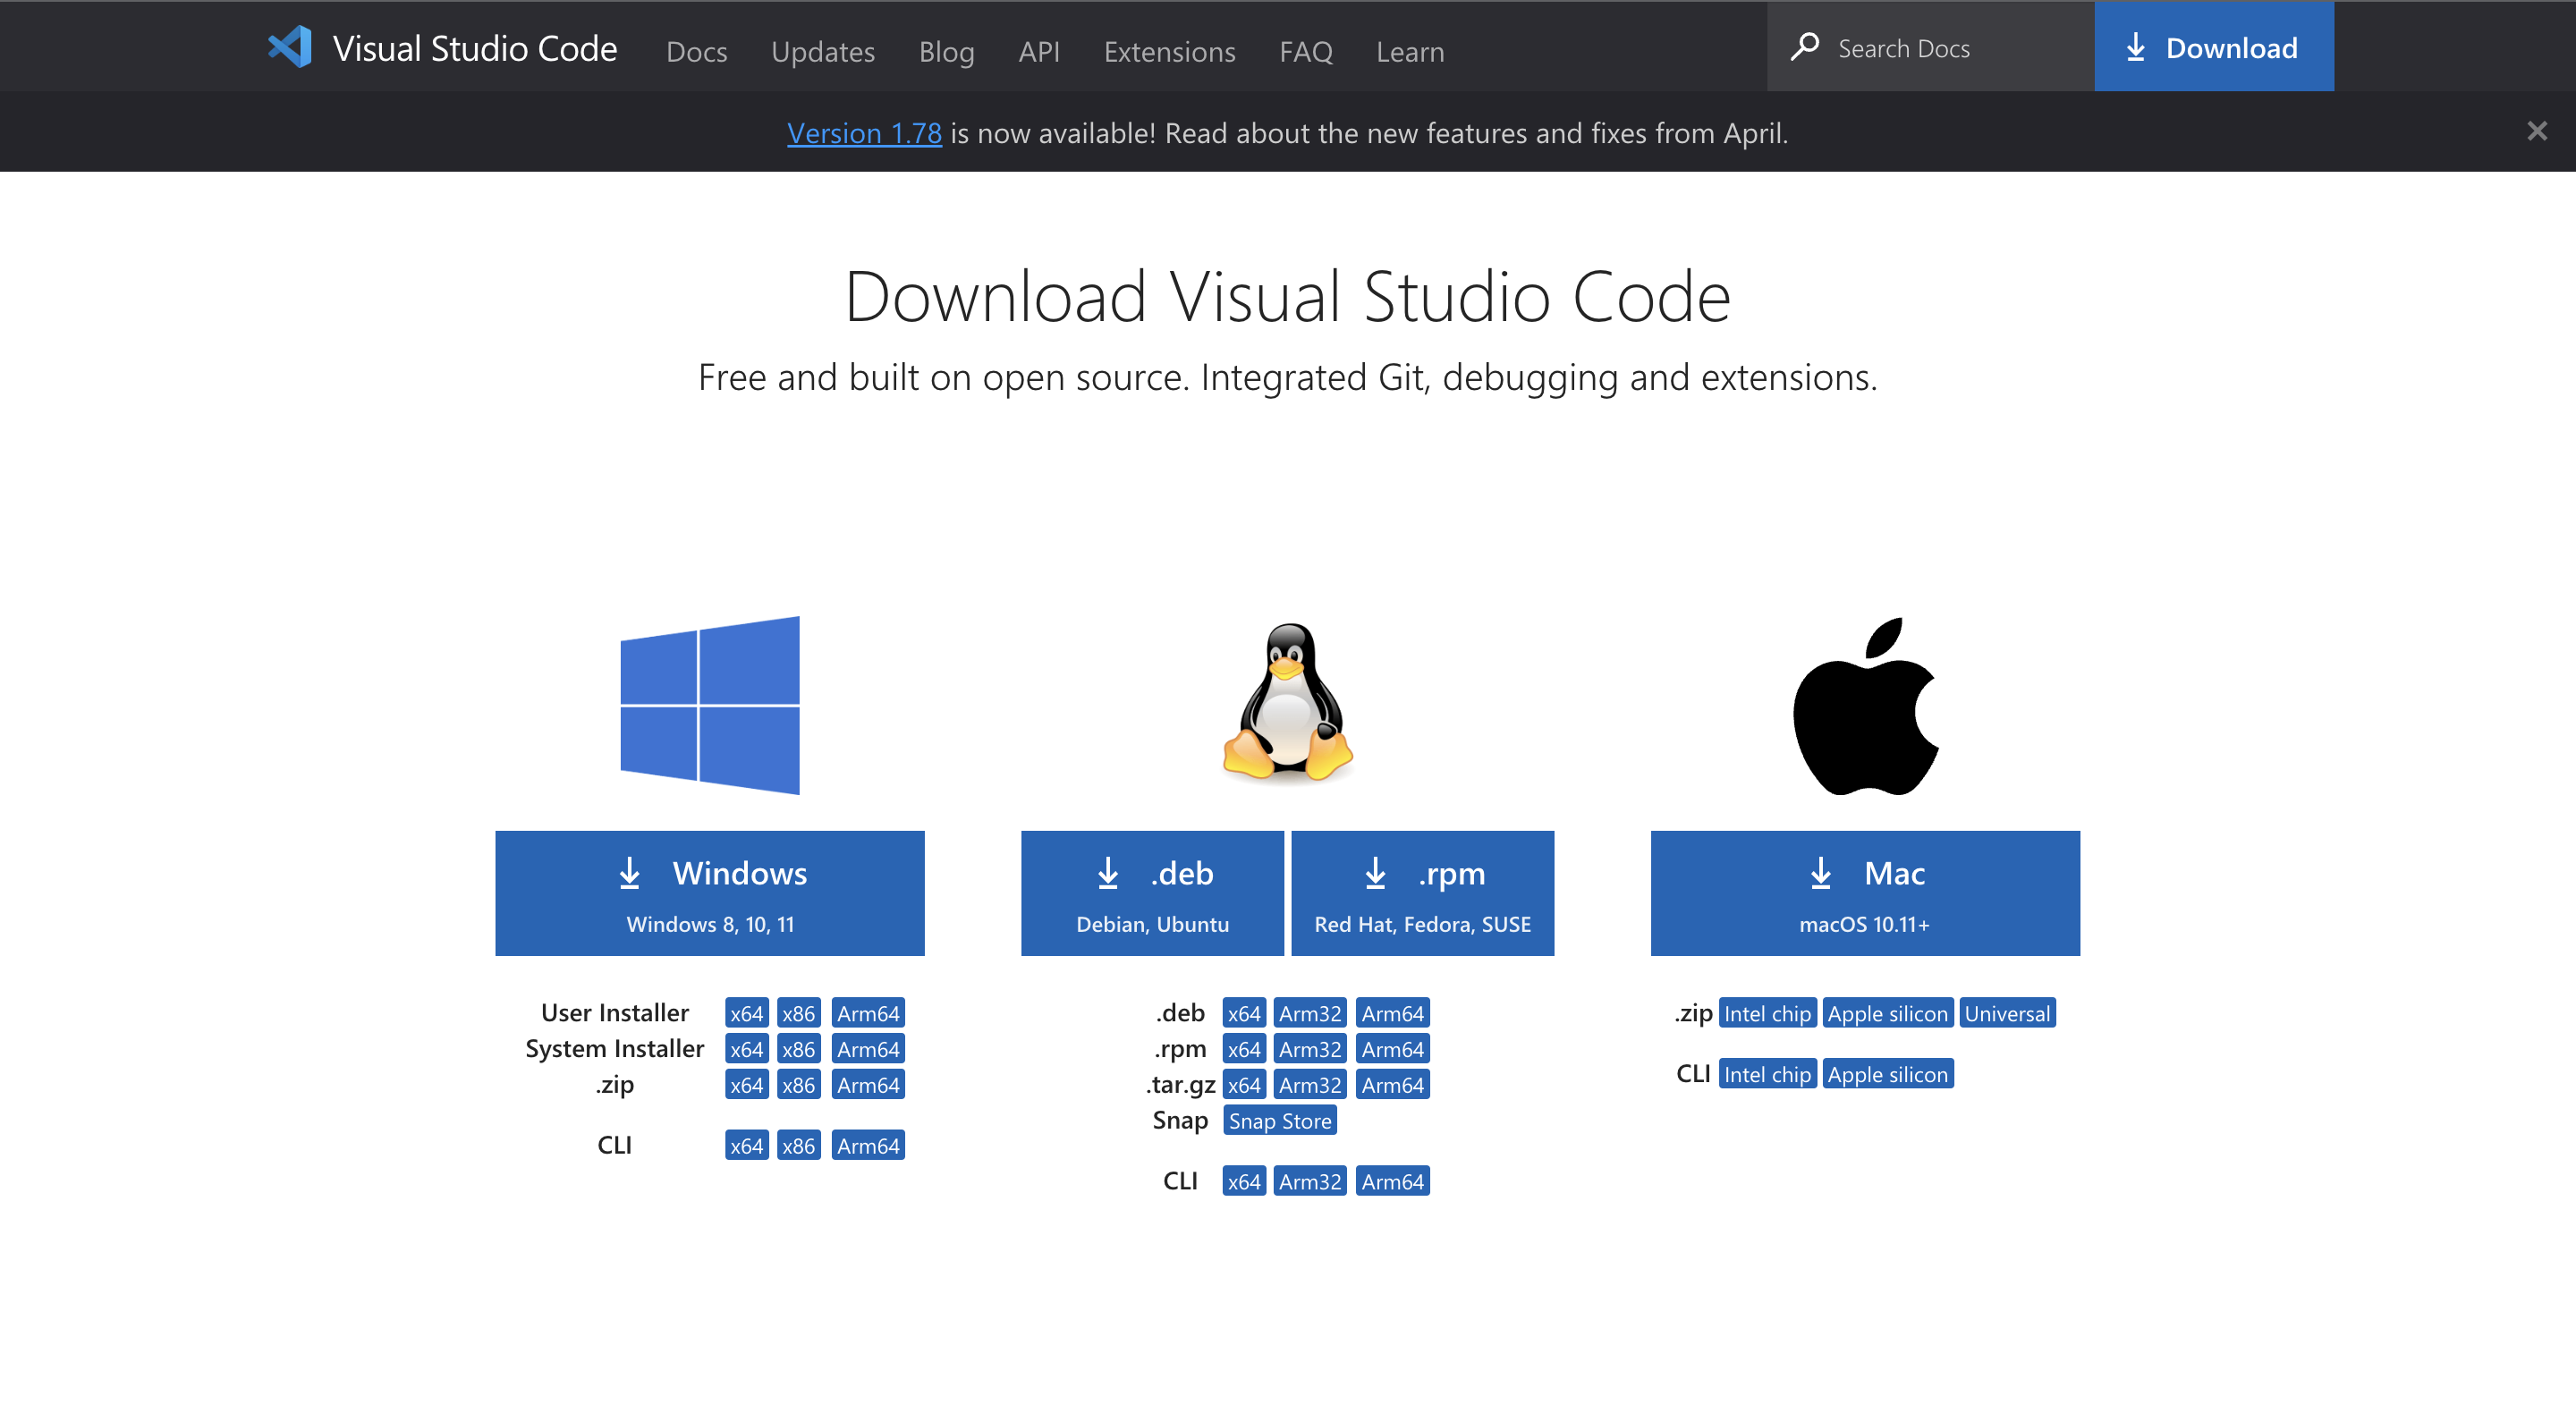This screenshot has width=2576, height=1413.
Task: Open the Version 1.78 release notes link
Action: [864, 133]
